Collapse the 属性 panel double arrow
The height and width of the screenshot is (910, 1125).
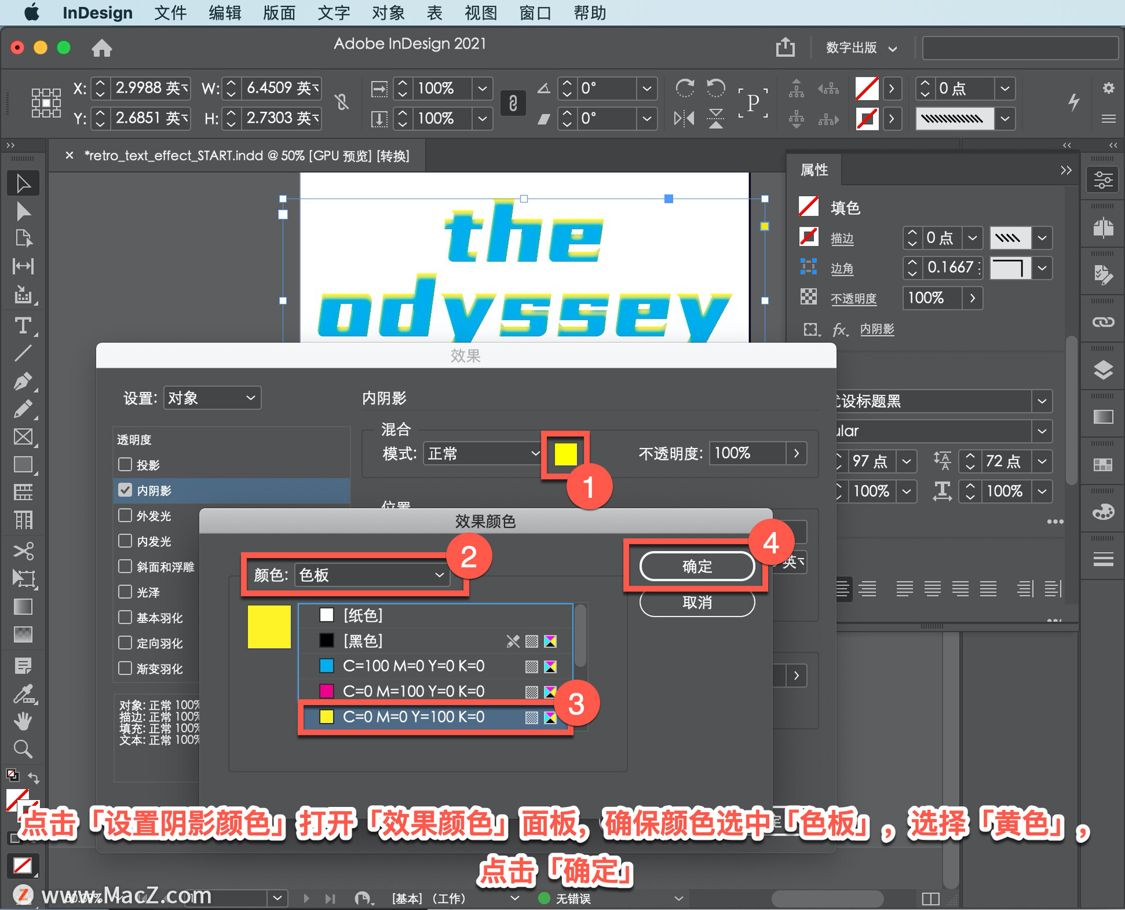point(1066,170)
